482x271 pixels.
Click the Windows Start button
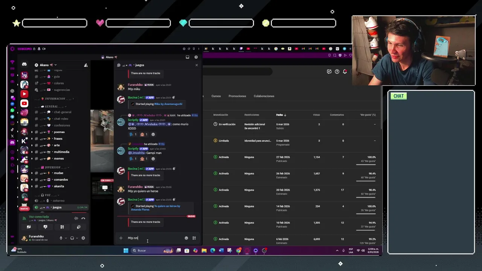[x=126, y=250]
